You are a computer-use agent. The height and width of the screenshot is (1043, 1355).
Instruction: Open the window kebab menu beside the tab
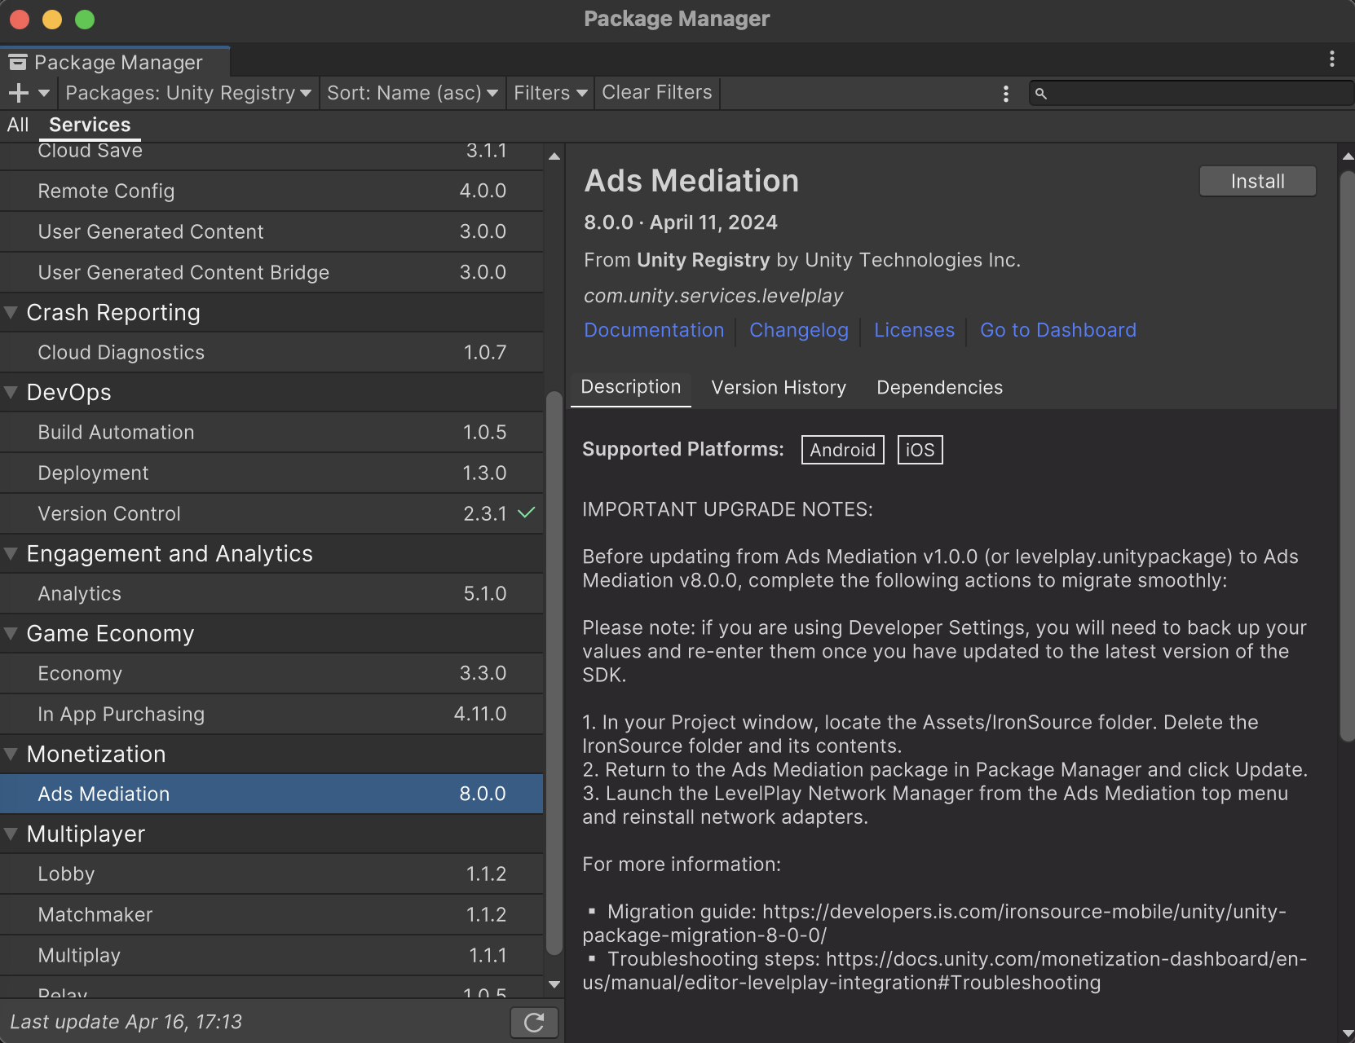coord(1332,59)
